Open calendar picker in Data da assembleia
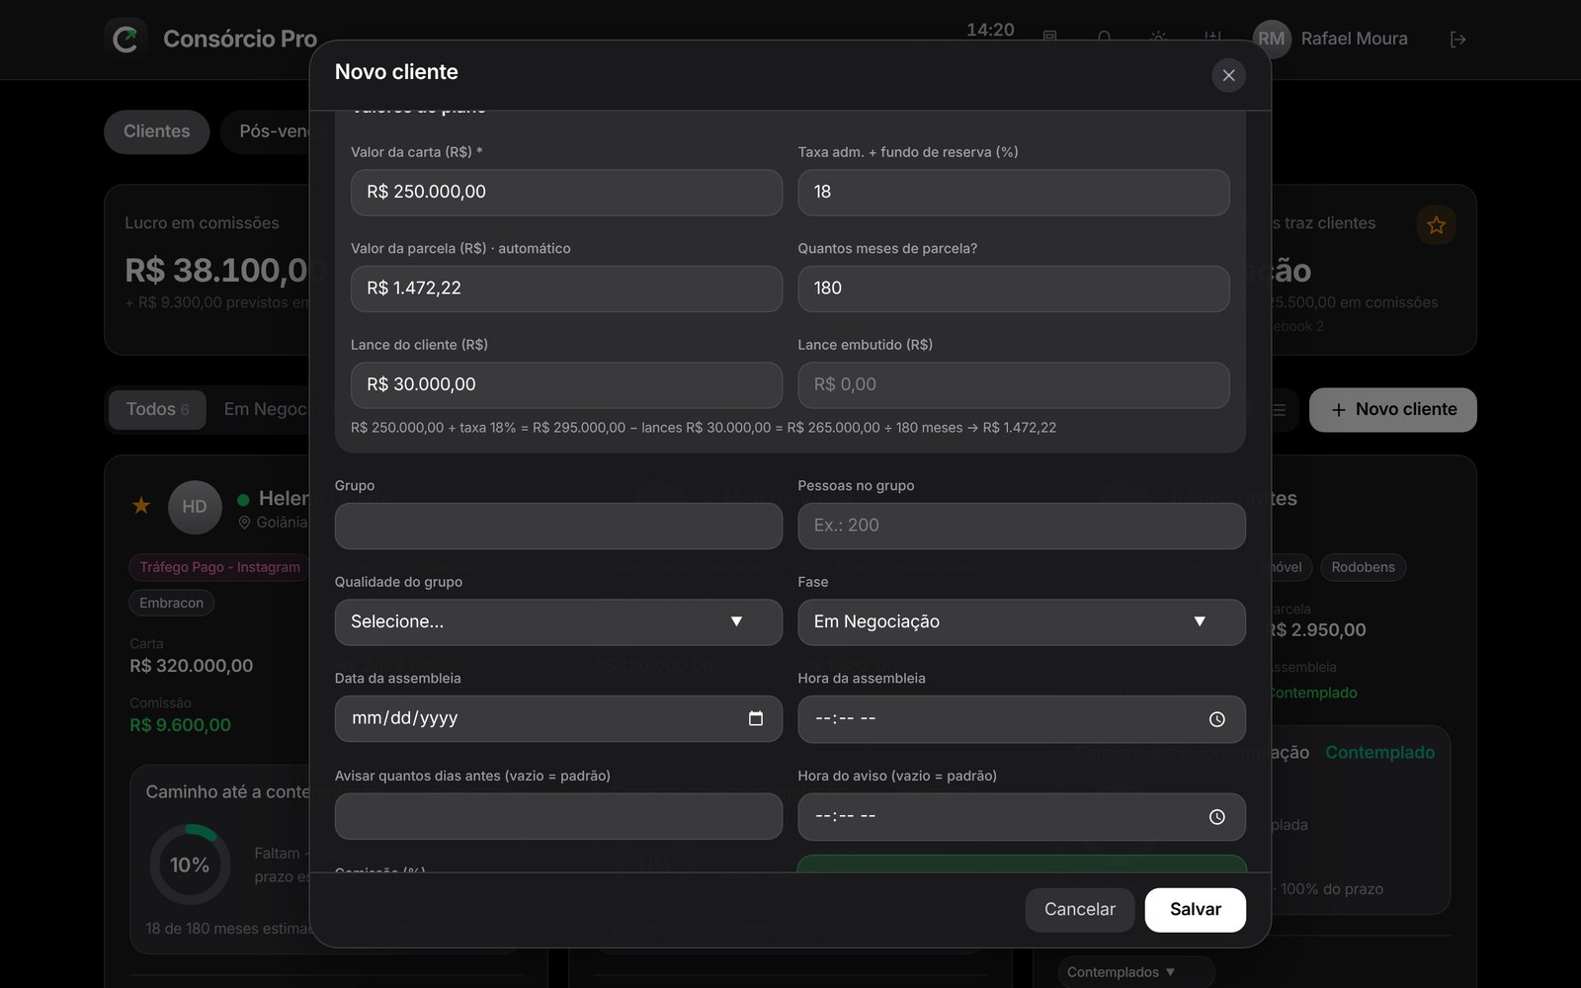The width and height of the screenshot is (1581, 988). [x=756, y=718]
